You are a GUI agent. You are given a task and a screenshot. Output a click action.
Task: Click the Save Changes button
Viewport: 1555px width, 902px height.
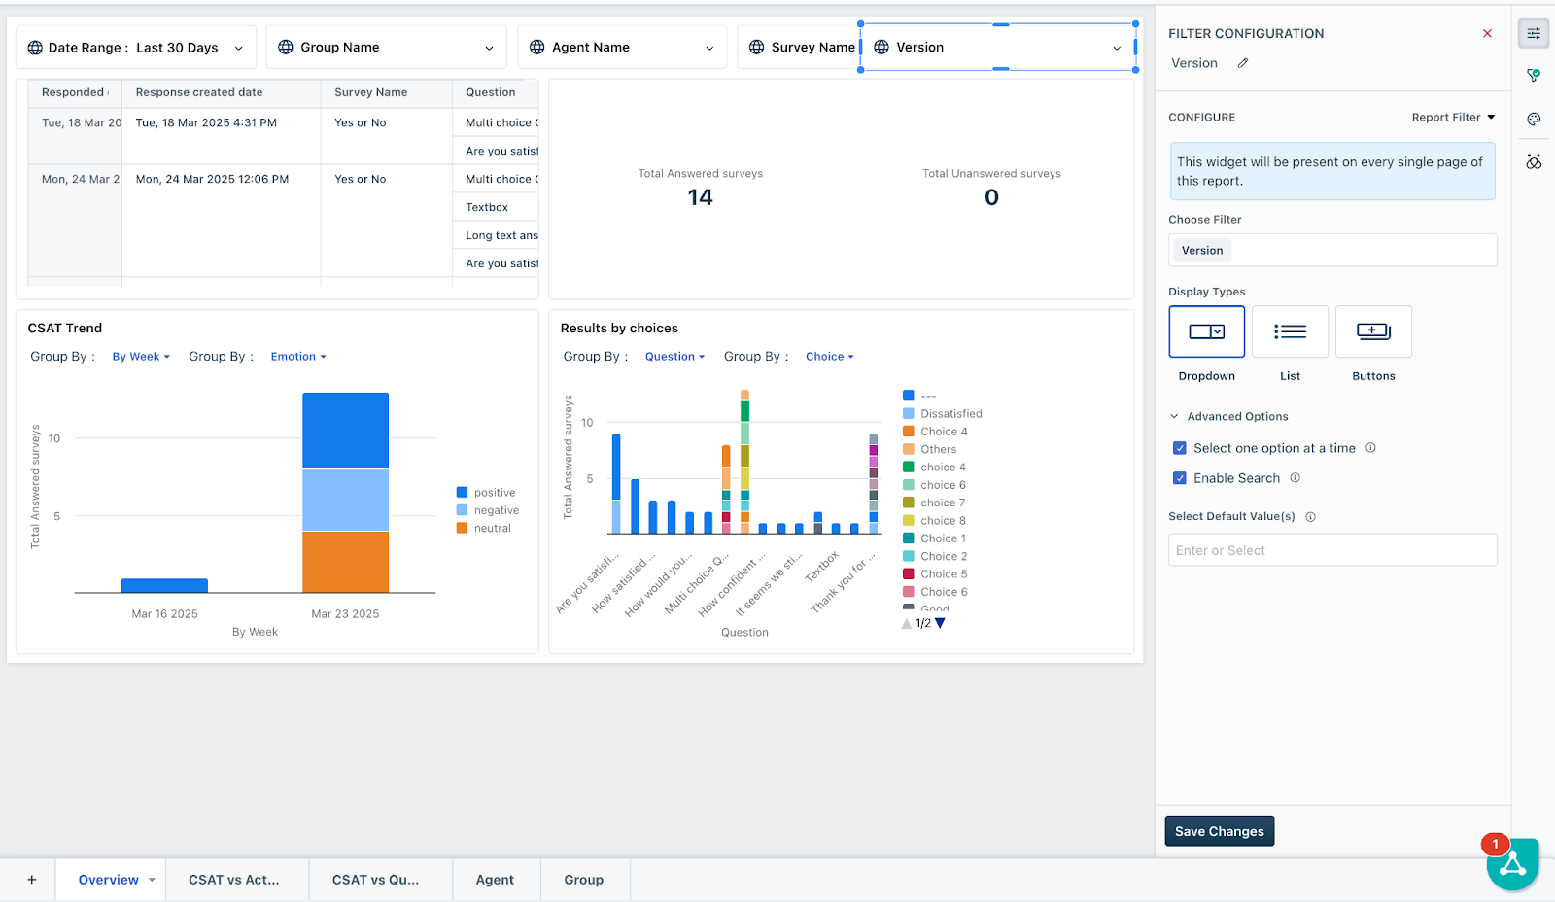pyautogui.click(x=1219, y=831)
